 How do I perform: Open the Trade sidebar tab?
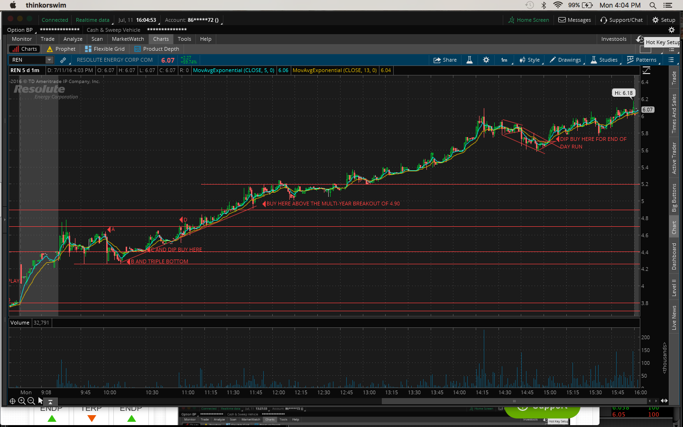coord(674,78)
